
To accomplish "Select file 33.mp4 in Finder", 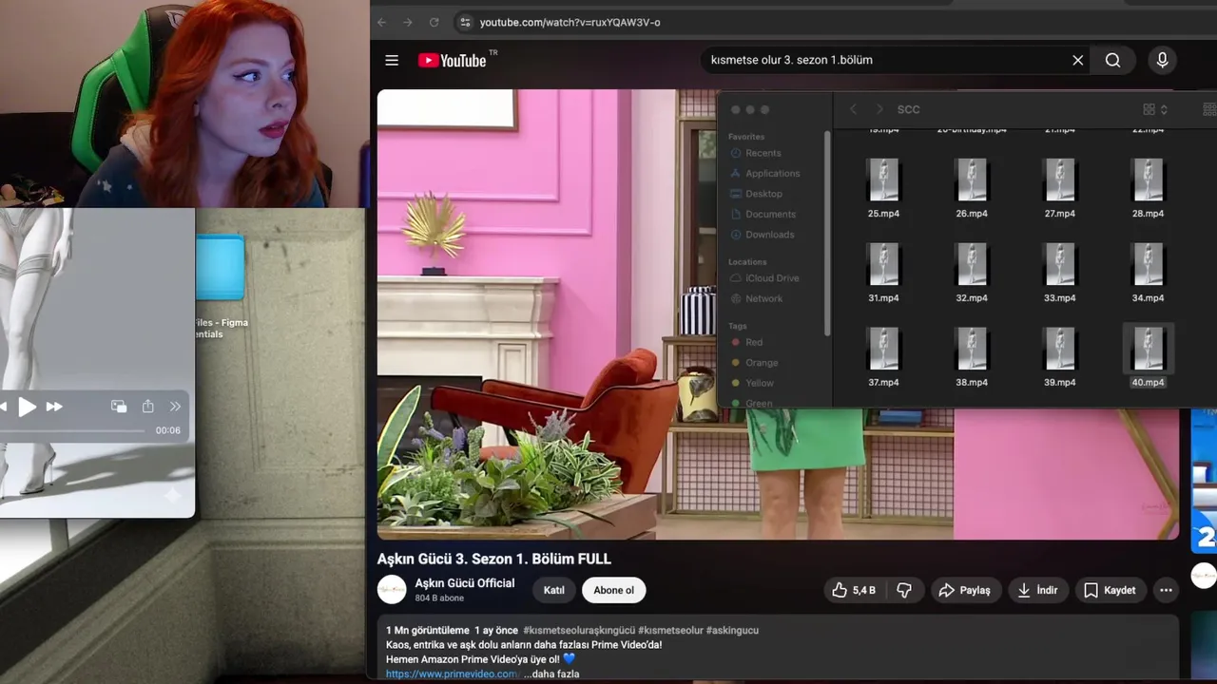I will point(1059,273).
